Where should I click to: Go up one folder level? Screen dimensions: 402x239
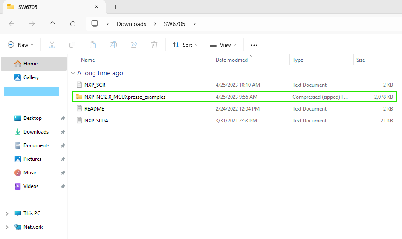coord(52,24)
